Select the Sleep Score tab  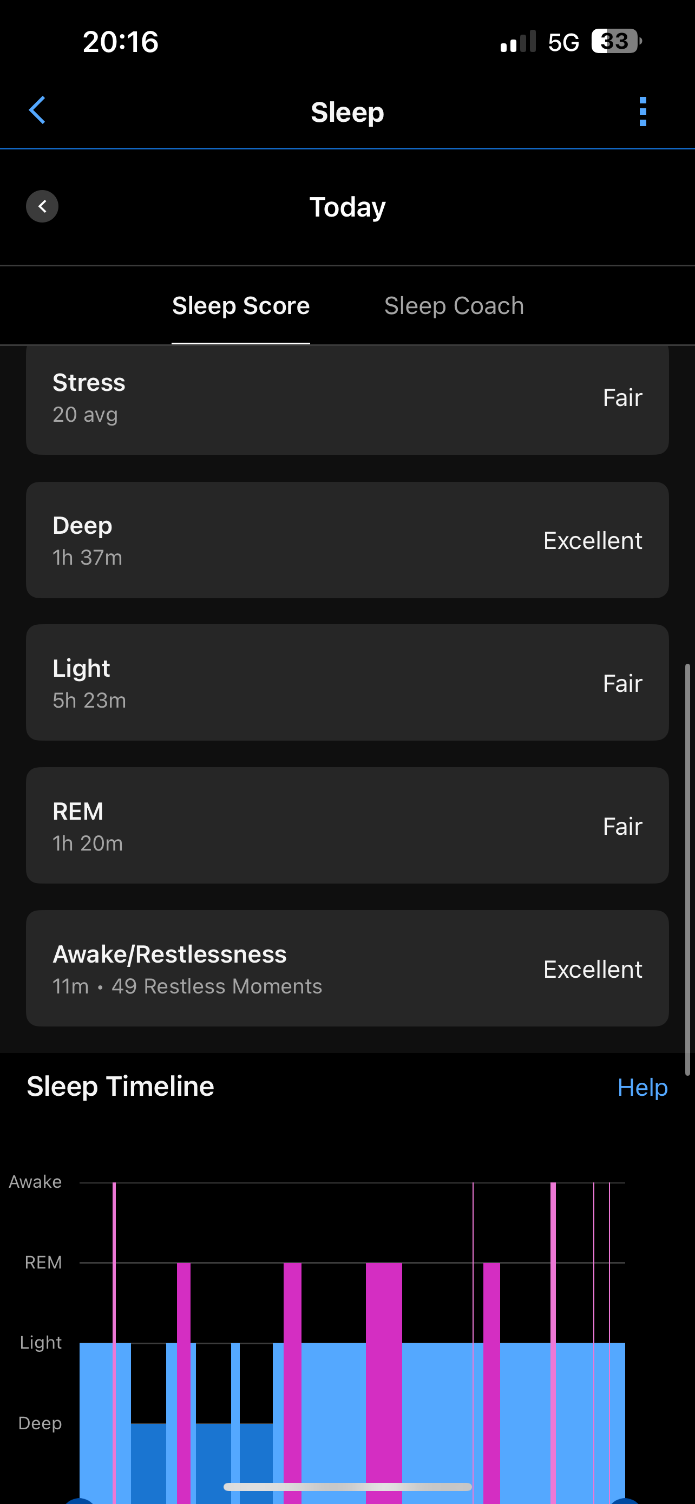coord(240,306)
